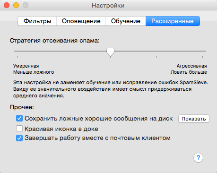Go to the Обучение tab
This screenshot has width=217, height=173.
[x=126, y=21]
